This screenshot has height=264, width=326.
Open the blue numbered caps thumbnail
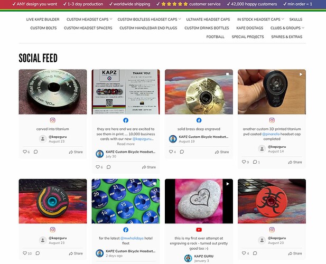click(x=126, y=201)
